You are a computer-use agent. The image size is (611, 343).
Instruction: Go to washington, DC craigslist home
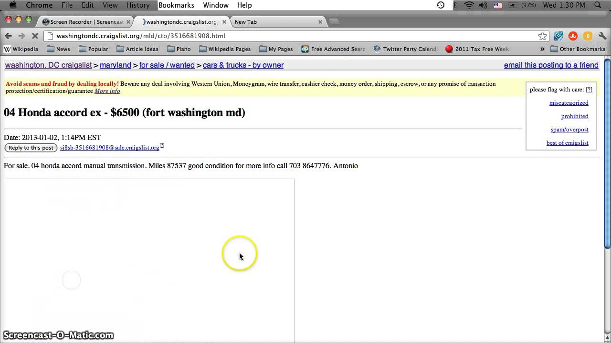coord(48,65)
